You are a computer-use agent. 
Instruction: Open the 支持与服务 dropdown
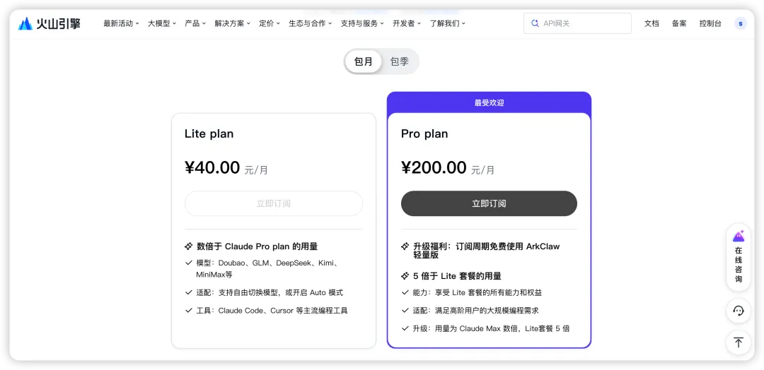[x=362, y=23]
